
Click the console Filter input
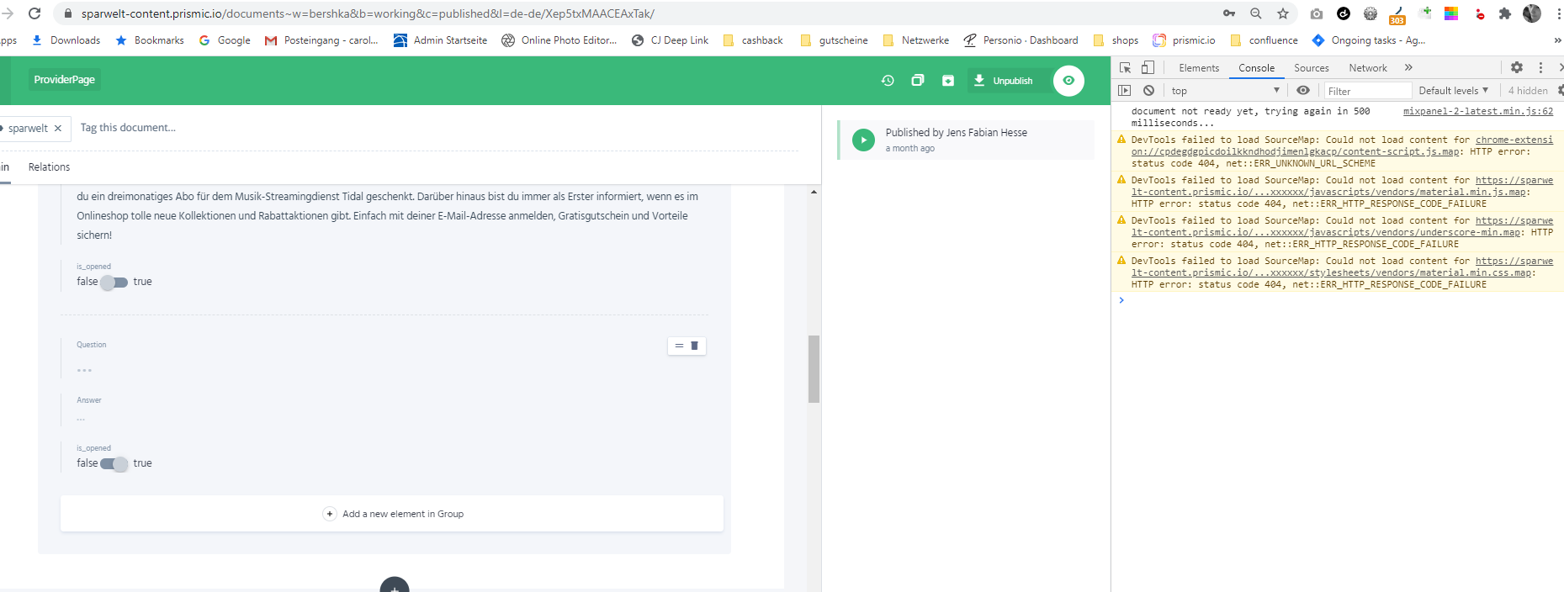coord(1367,91)
